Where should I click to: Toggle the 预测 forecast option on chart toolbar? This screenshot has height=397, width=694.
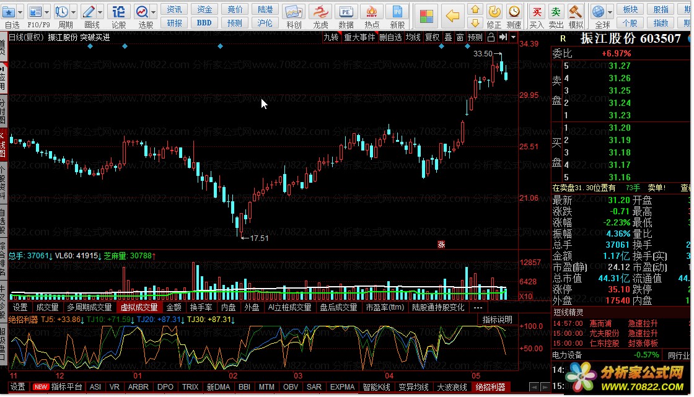pyautogui.click(x=475, y=38)
